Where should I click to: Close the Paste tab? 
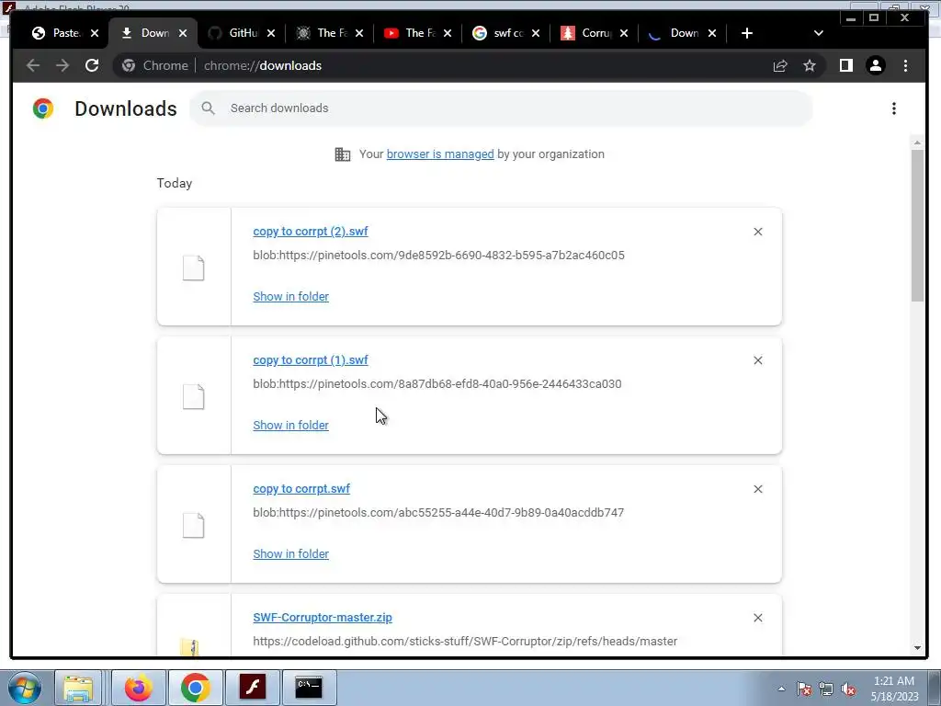[95, 33]
